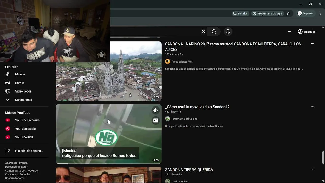The image size is (325, 183).
Task: Open Acerca de footer link
Action: (11, 163)
